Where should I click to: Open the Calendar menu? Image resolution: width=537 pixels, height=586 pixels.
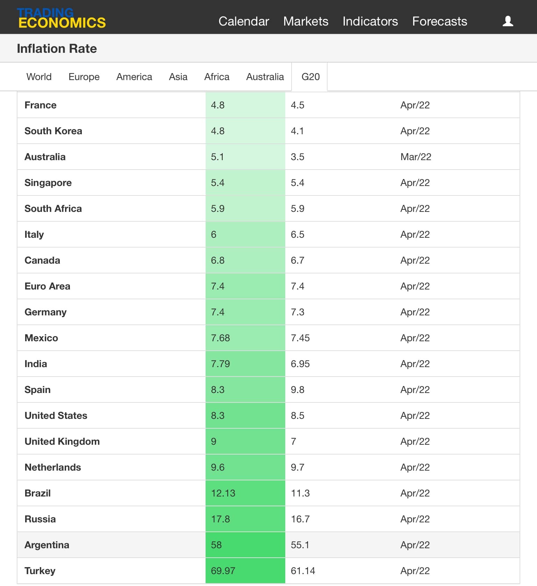(243, 21)
